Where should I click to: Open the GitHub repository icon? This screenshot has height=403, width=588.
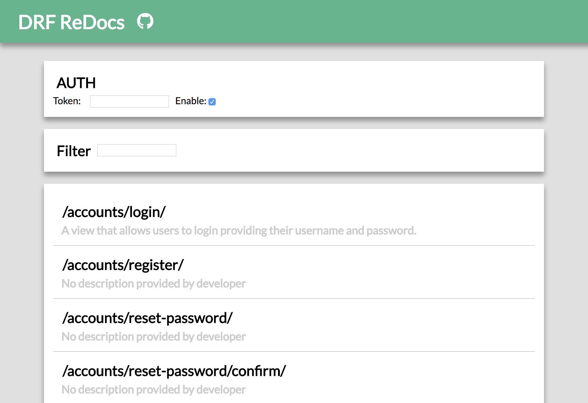point(145,21)
